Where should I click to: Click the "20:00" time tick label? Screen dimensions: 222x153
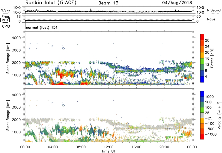coord(164,147)
